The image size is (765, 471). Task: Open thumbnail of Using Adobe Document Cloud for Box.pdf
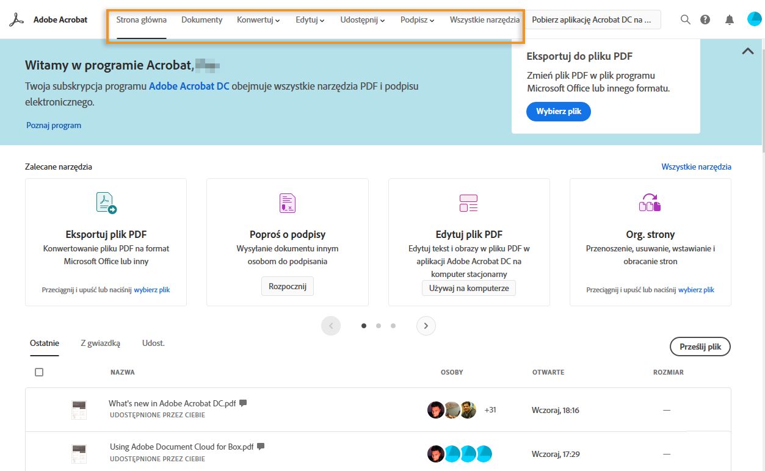[x=79, y=453]
